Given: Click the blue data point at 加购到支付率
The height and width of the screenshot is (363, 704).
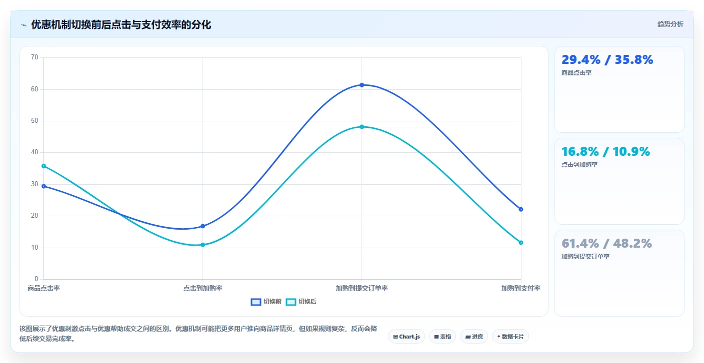Looking at the screenshot, I should [521, 209].
